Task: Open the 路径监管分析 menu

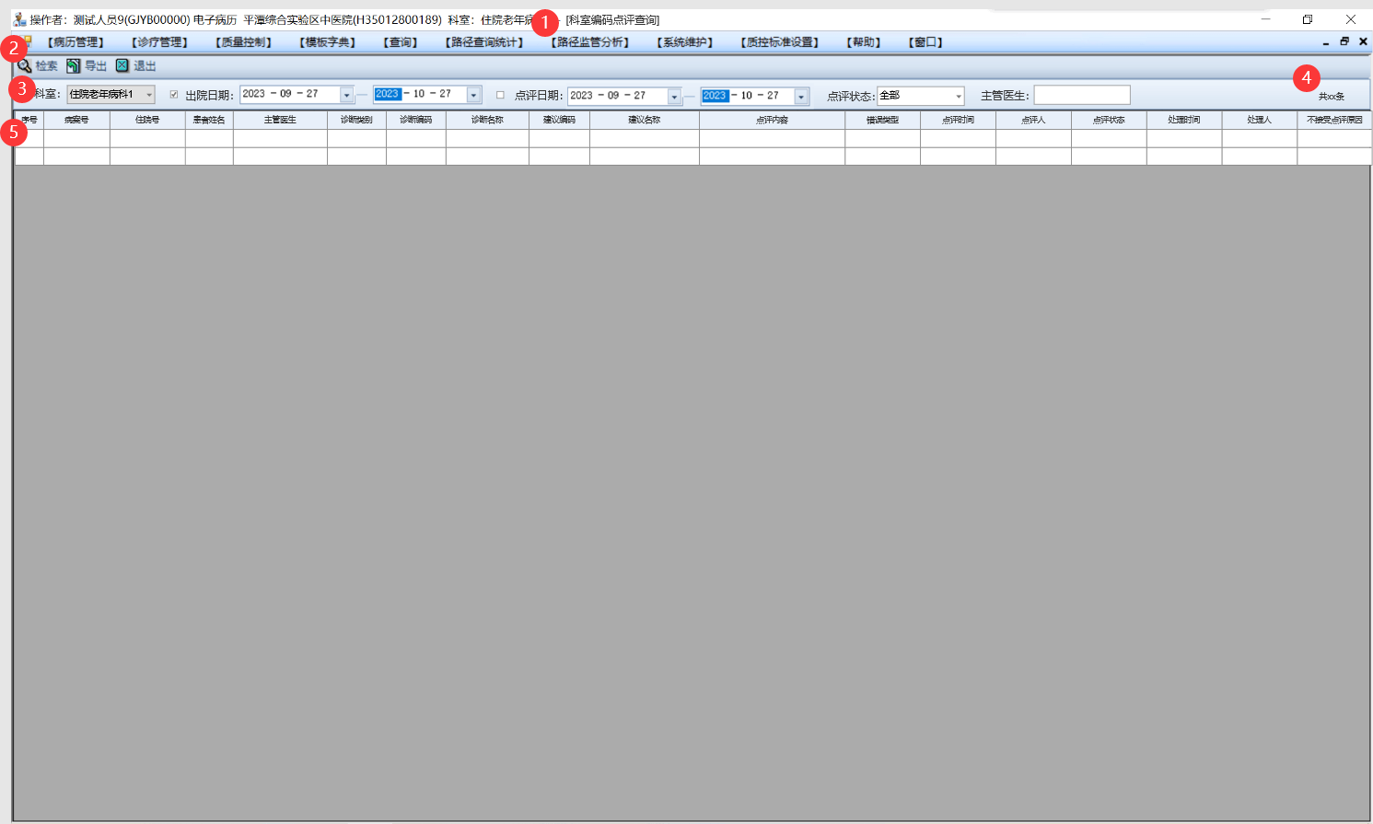Action: [x=590, y=42]
